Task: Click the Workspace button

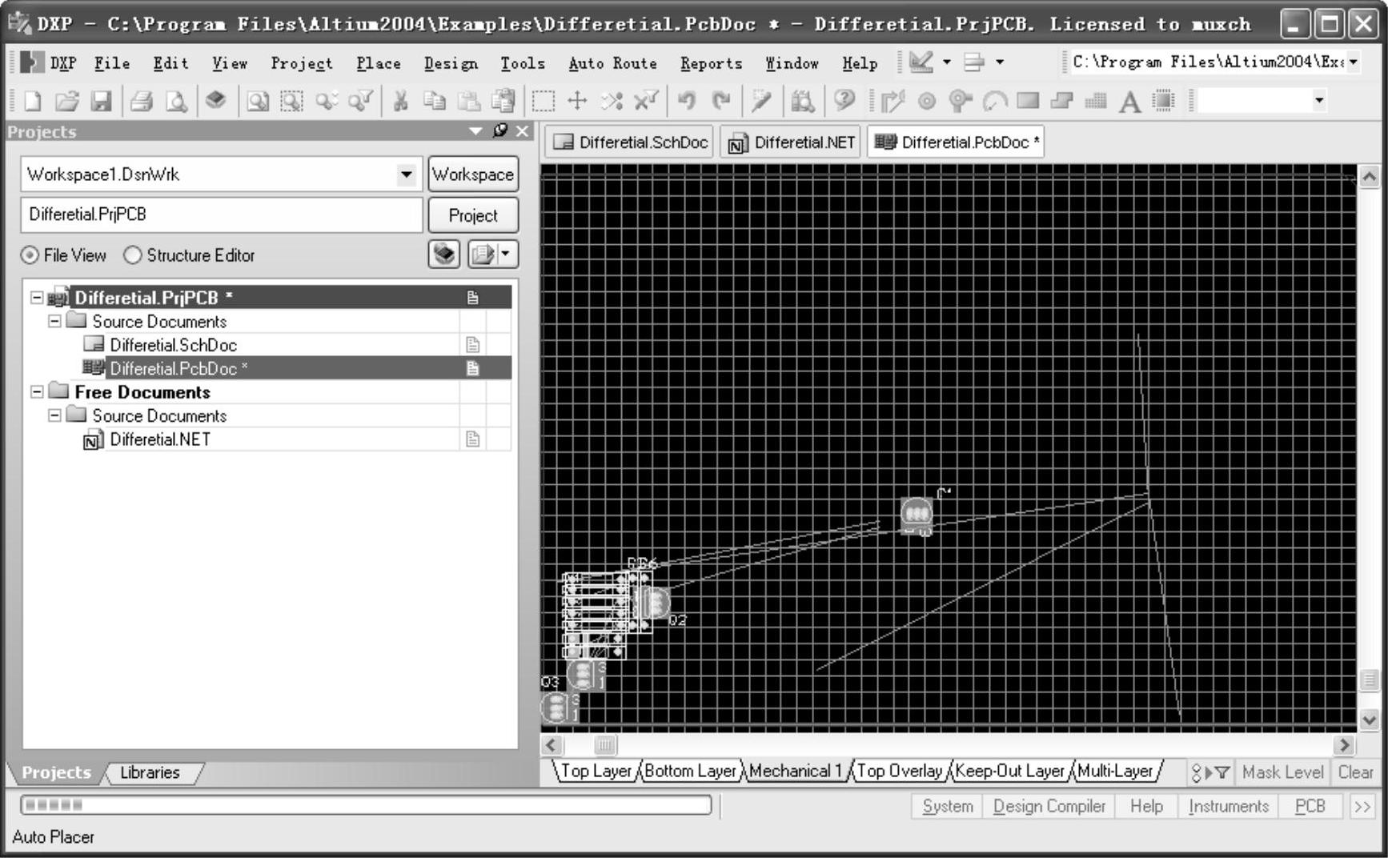Action: point(473,174)
